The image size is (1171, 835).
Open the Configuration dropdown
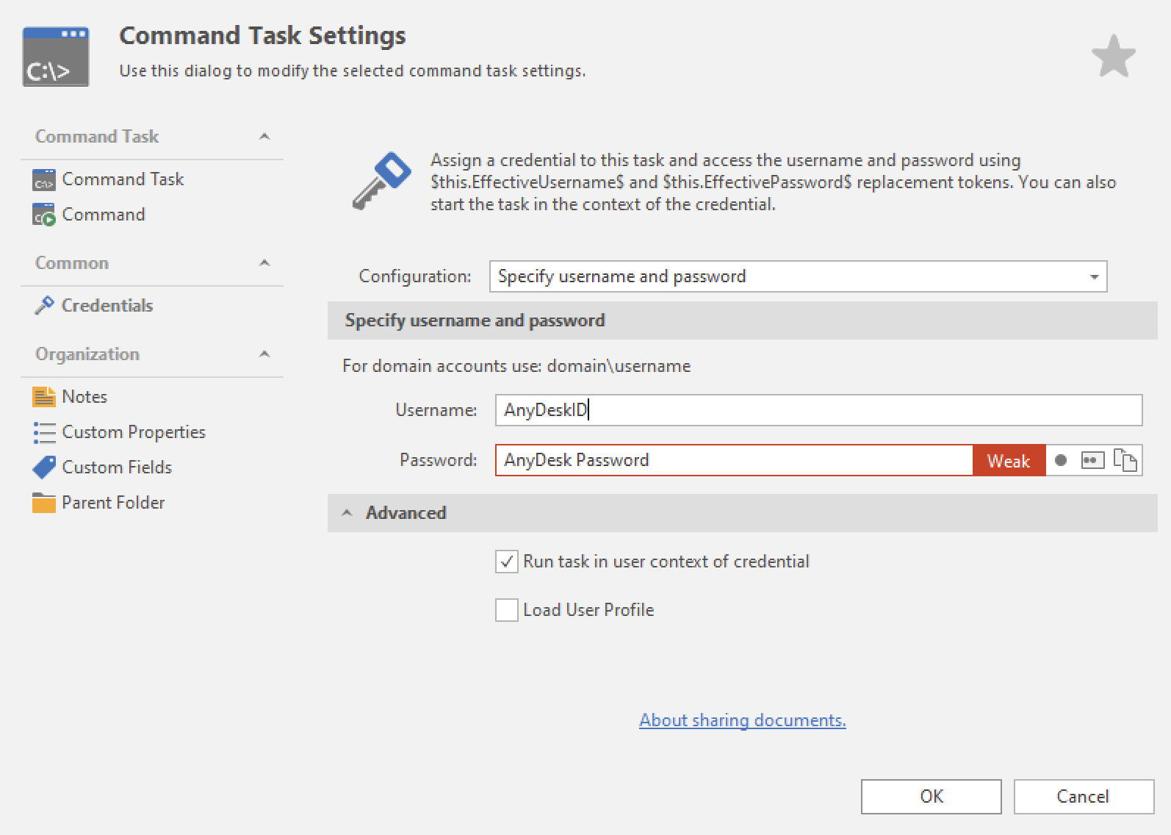click(1094, 277)
